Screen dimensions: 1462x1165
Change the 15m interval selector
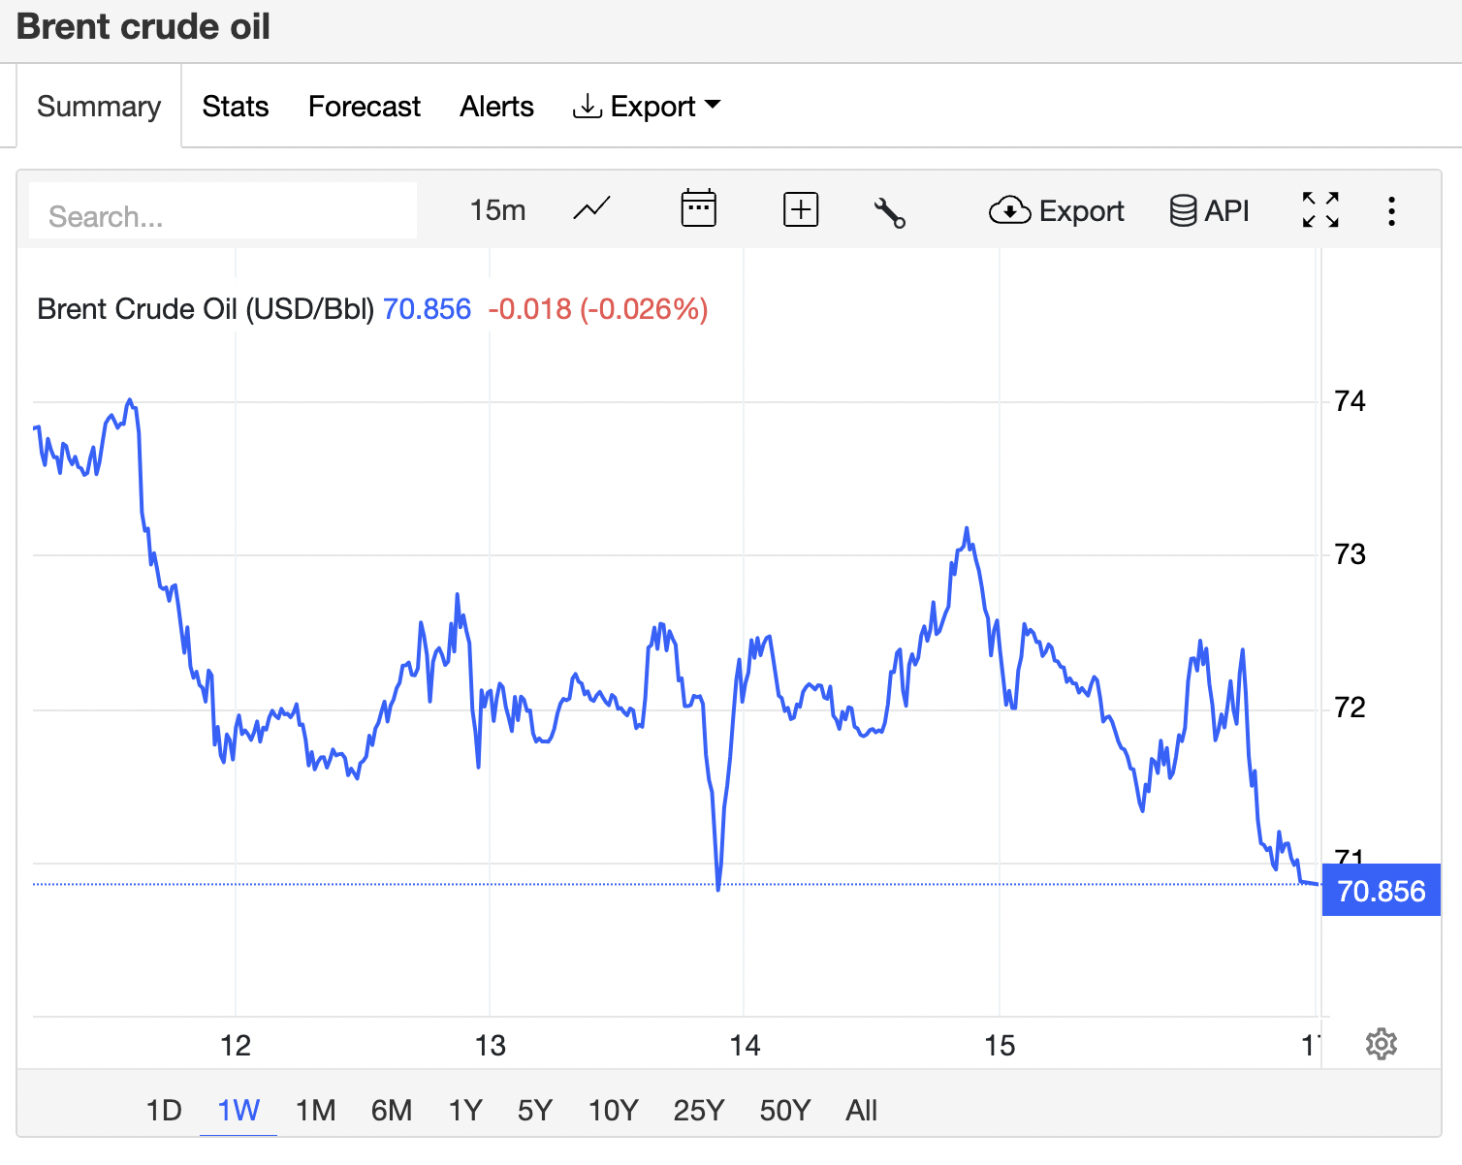(x=497, y=209)
